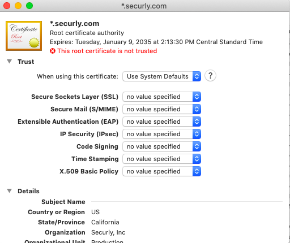Click the bold *.securly.com certificate name
This screenshot has width=290, height=243.
[75, 24]
